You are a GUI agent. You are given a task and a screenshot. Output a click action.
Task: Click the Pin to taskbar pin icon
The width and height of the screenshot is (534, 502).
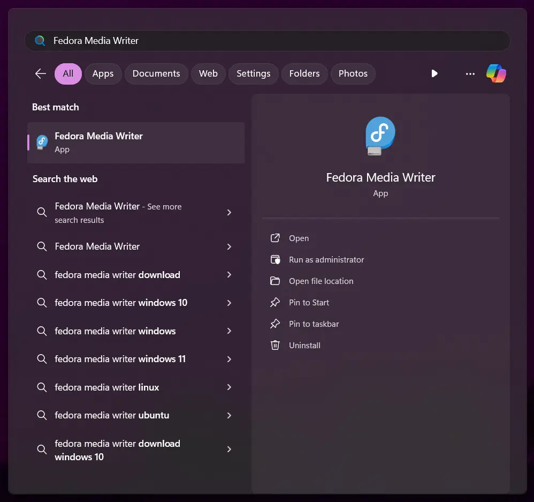pos(275,324)
